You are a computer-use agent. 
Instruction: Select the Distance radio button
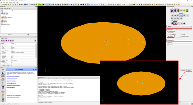[169, 36]
